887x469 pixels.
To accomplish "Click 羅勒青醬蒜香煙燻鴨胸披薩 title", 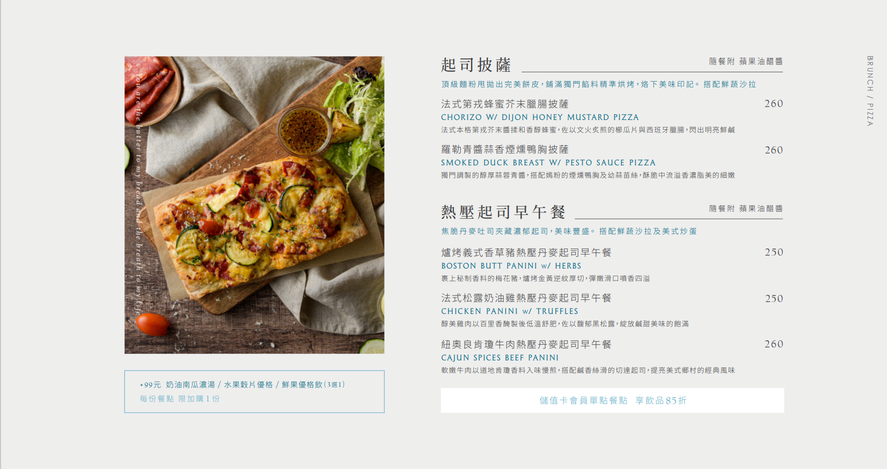I will point(505,149).
